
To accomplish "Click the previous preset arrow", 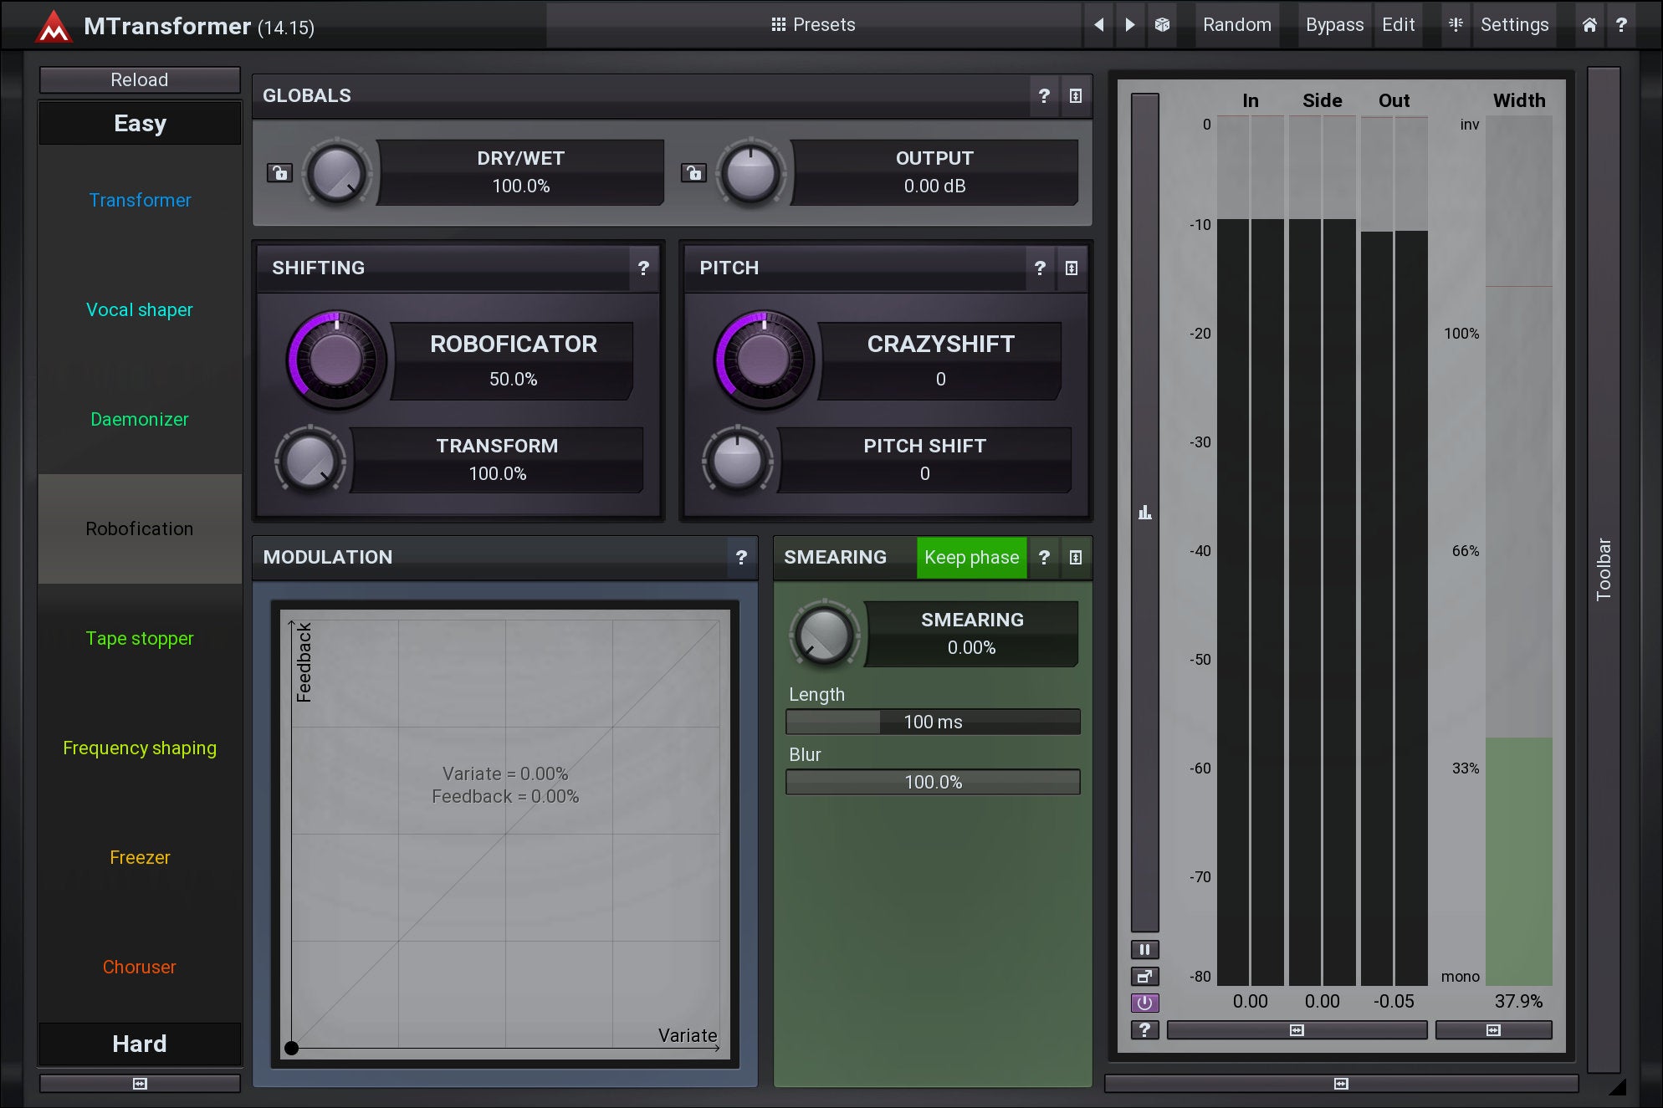I will click(x=1099, y=25).
